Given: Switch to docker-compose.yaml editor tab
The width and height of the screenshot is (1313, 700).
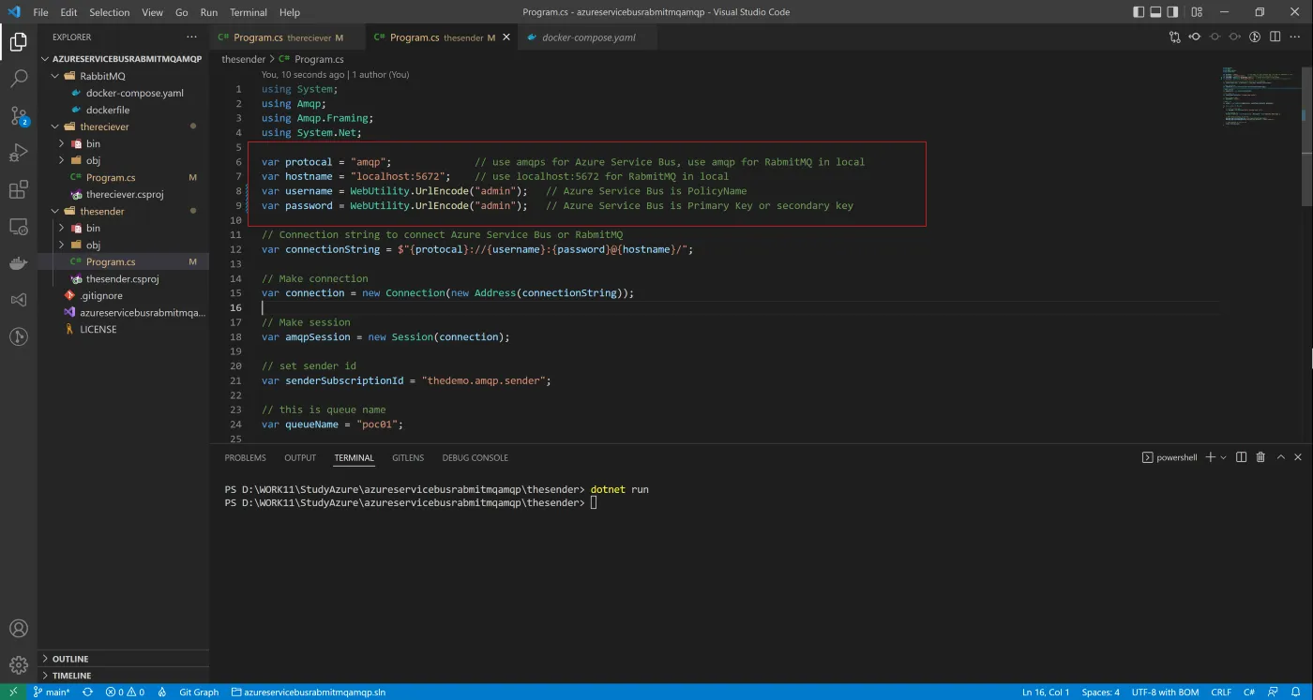Looking at the screenshot, I should coord(589,37).
